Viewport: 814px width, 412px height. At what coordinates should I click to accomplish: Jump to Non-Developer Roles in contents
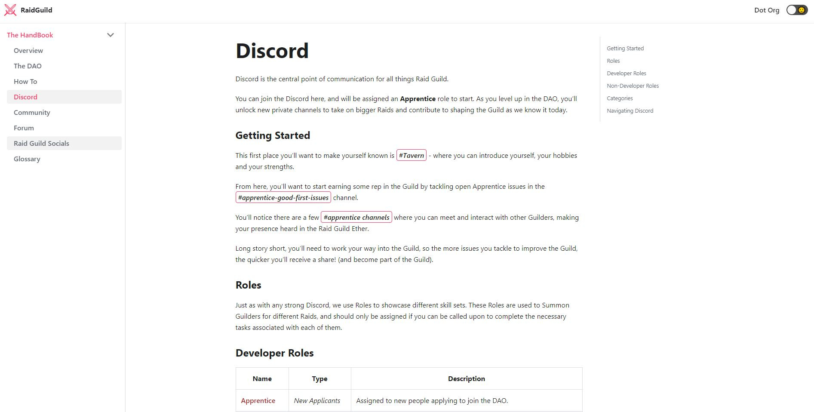633,86
